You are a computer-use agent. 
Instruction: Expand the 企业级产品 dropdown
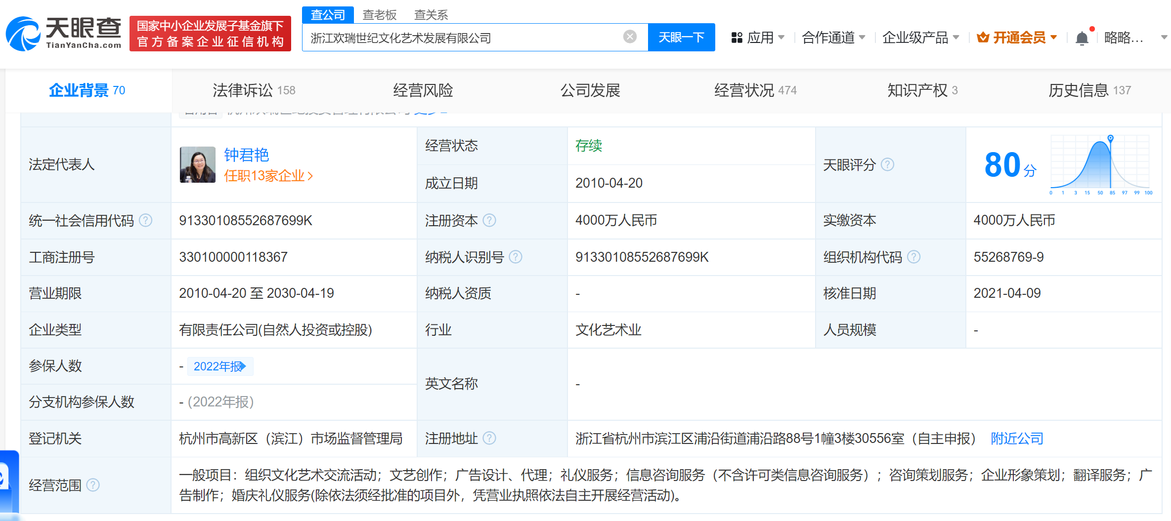(956, 38)
